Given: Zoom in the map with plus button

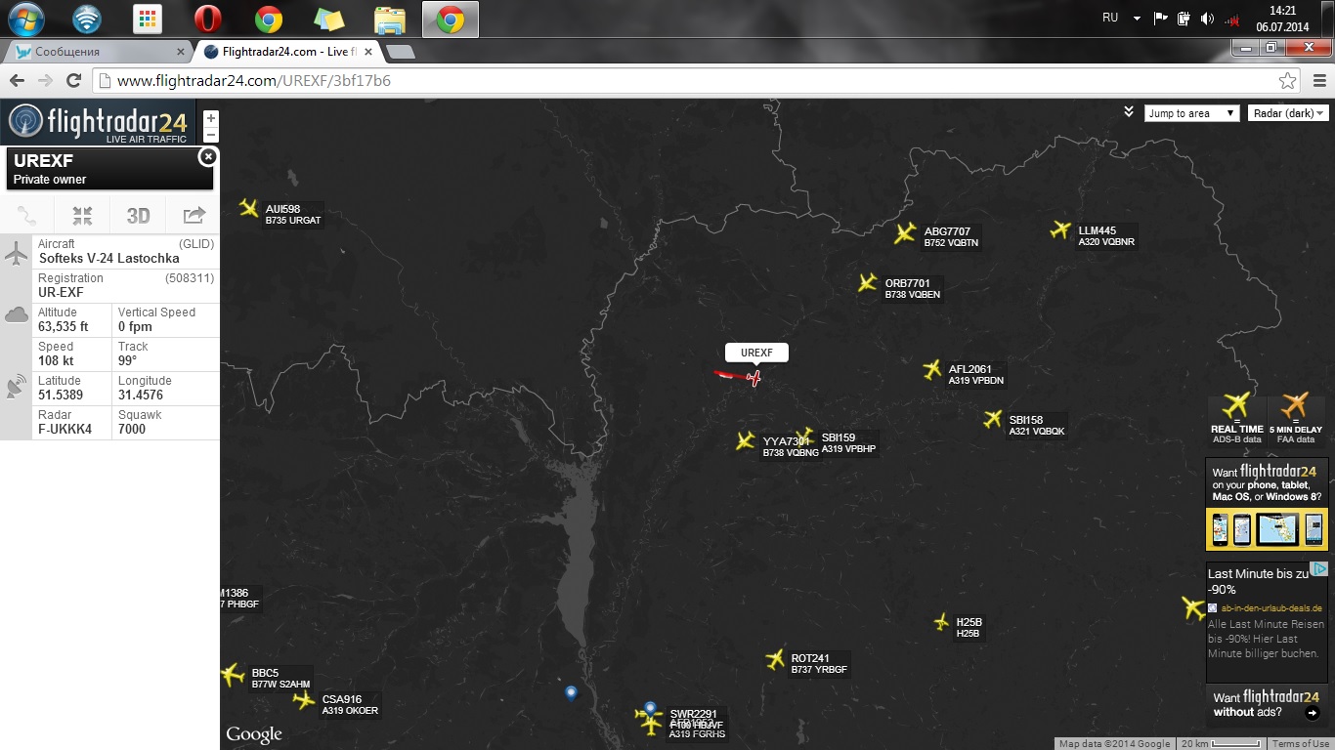Looking at the screenshot, I should pos(211,118).
